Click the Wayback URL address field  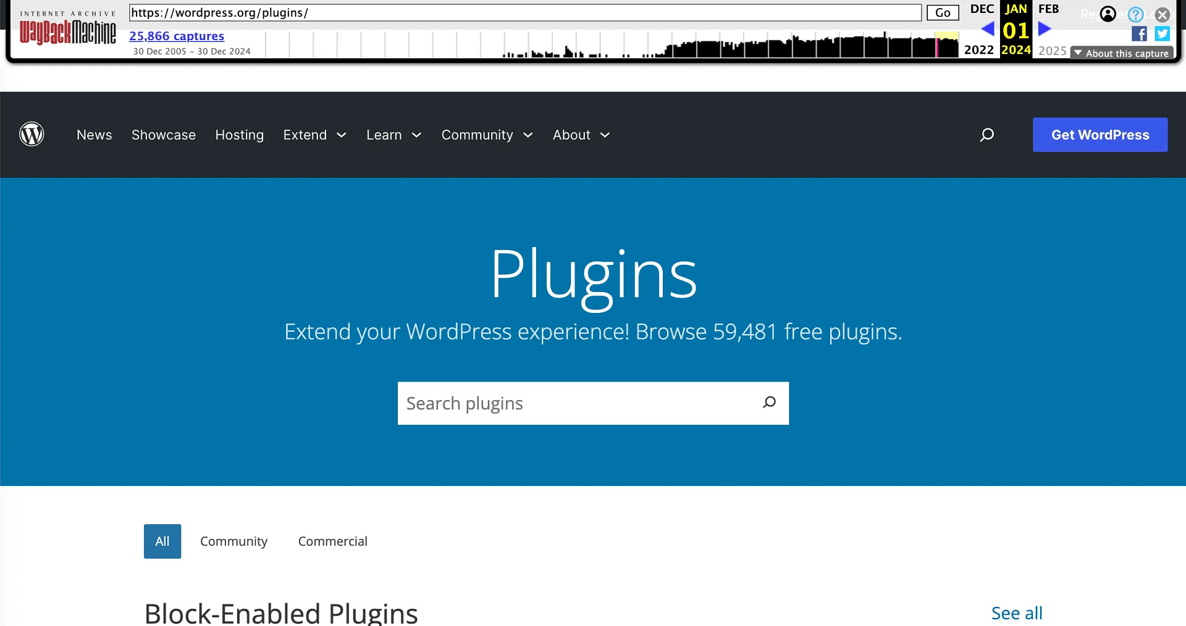pyautogui.click(x=526, y=12)
